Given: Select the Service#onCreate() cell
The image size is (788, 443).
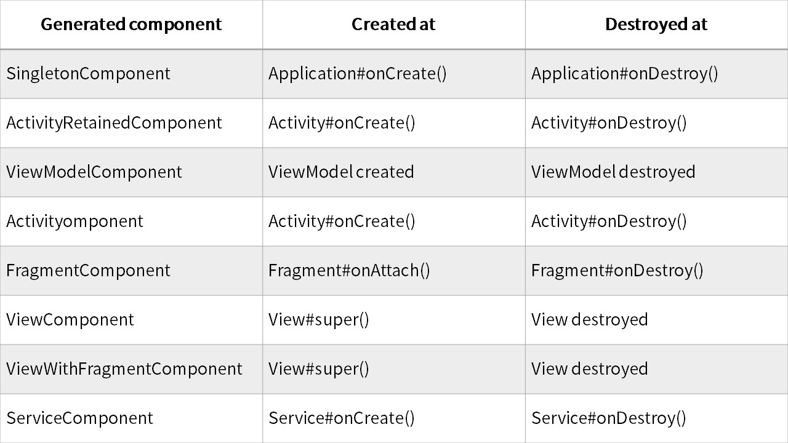Looking at the screenshot, I should (x=342, y=418).
